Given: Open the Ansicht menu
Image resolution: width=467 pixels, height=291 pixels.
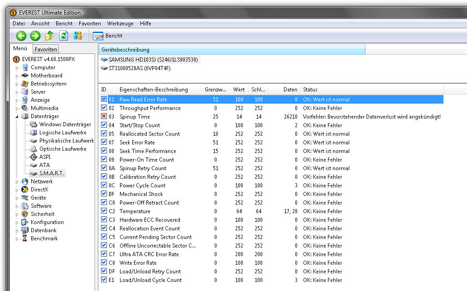Looking at the screenshot, I should (x=40, y=24).
